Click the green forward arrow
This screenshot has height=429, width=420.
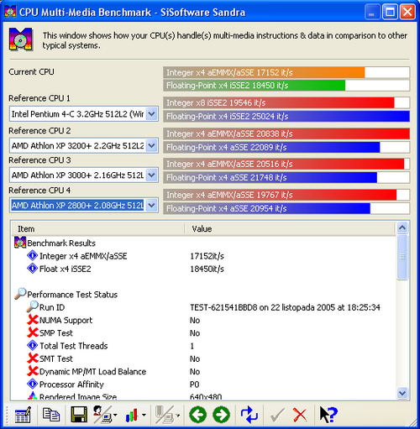coord(222,415)
